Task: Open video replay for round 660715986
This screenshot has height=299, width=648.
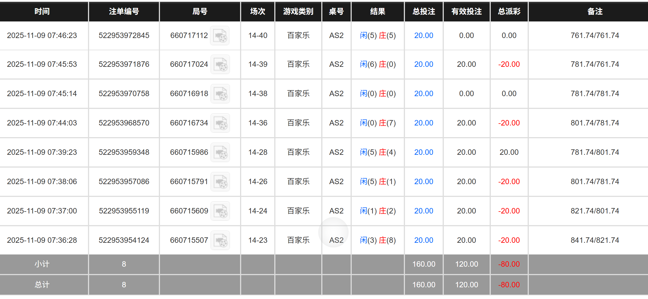Action: (220, 152)
